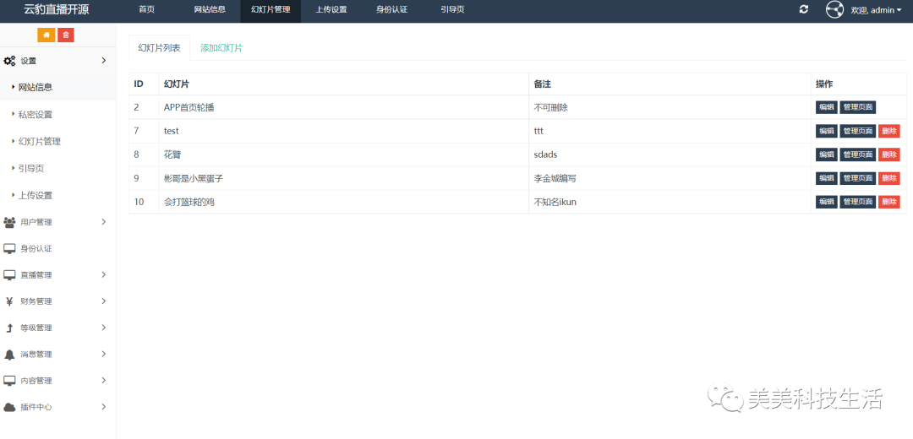The width and height of the screenshot is (913, 439).
Task: Click the monitor icon beside 直播管理
Action: tap(9, 275)
